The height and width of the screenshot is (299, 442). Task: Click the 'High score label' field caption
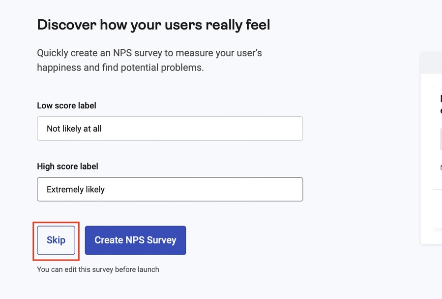tap(67, 166)
